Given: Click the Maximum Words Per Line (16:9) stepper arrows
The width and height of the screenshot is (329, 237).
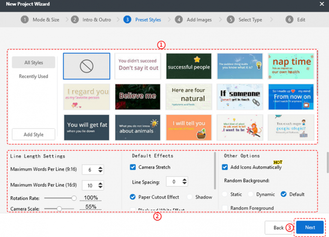Looking at the screenshot, I should 100,186.
